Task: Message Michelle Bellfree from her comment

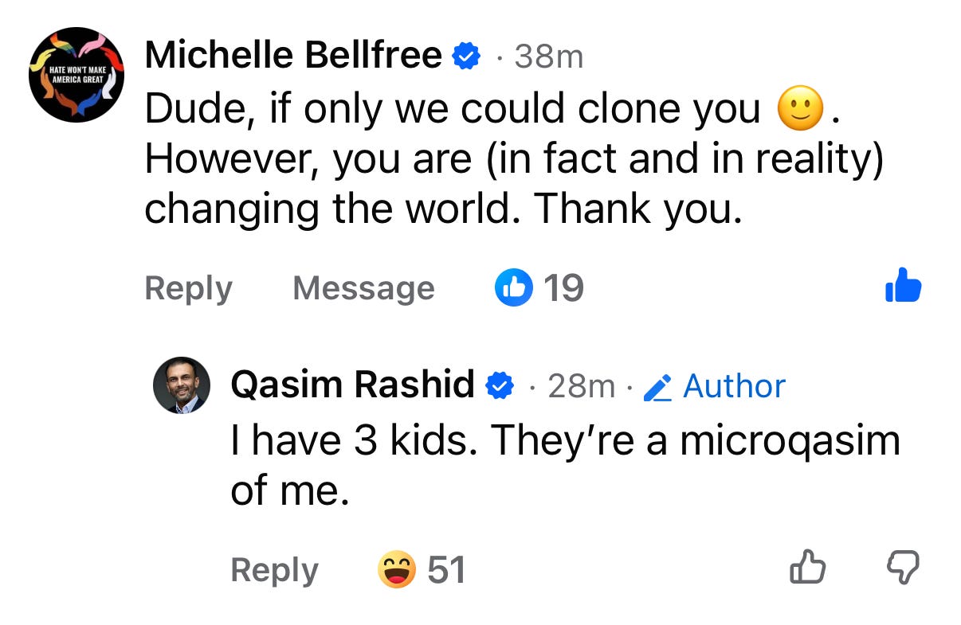Action: [x=363, y=288]
